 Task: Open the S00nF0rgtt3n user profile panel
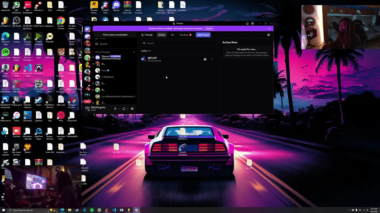pyautogui.click(x=99, y=109)
